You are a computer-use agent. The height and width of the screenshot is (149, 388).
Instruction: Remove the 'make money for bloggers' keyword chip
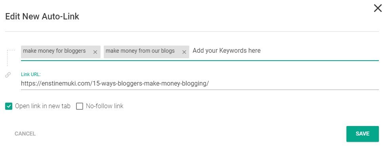[95, 52]
